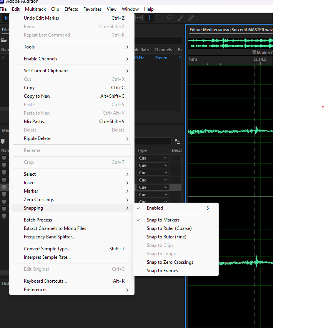Choose Undo Edit Marker
The width and height of the screenshot is (324, 328).
72,18
